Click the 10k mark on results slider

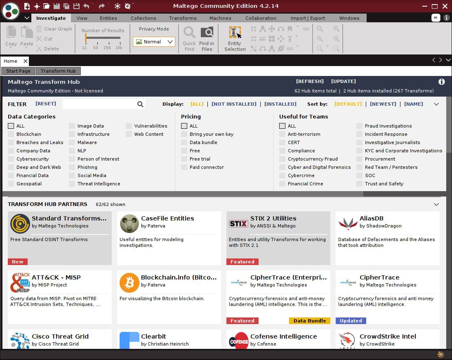tap(119, 47)
